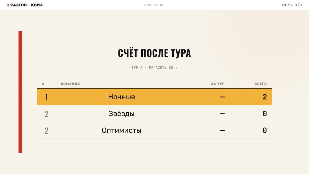Select the team name Оптимисты

[x=122, y=130]
